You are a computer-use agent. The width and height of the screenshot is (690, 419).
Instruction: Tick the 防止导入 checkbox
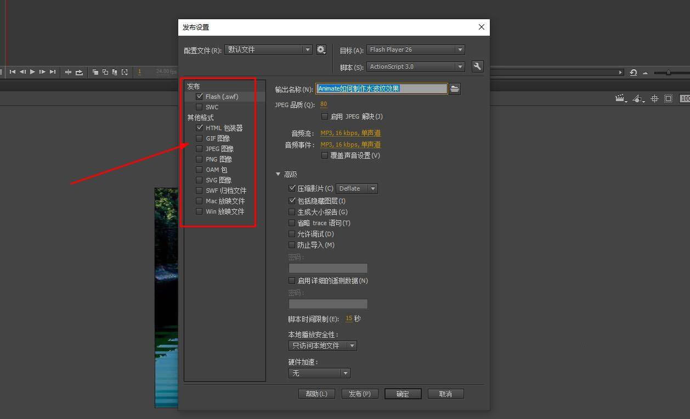point(292,245)
